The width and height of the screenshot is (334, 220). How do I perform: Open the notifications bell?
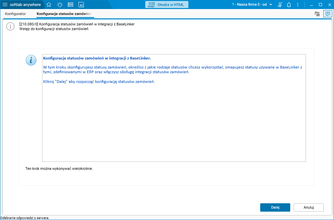point(289,4)
